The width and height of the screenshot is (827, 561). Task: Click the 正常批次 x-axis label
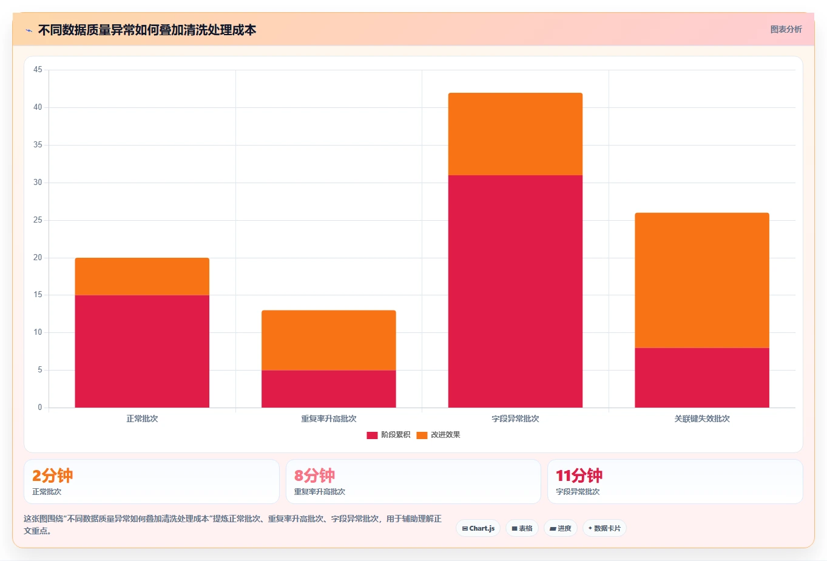(142, 418)
